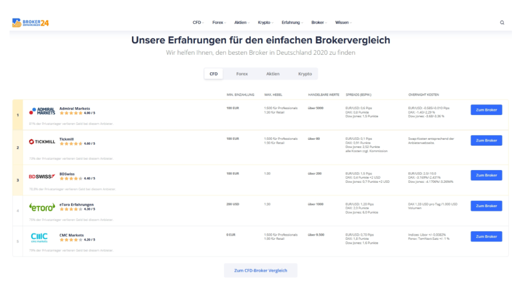Expand the CFD navigation dropdown
Screen dimensions: 521x299
click(x=198, y=23)
